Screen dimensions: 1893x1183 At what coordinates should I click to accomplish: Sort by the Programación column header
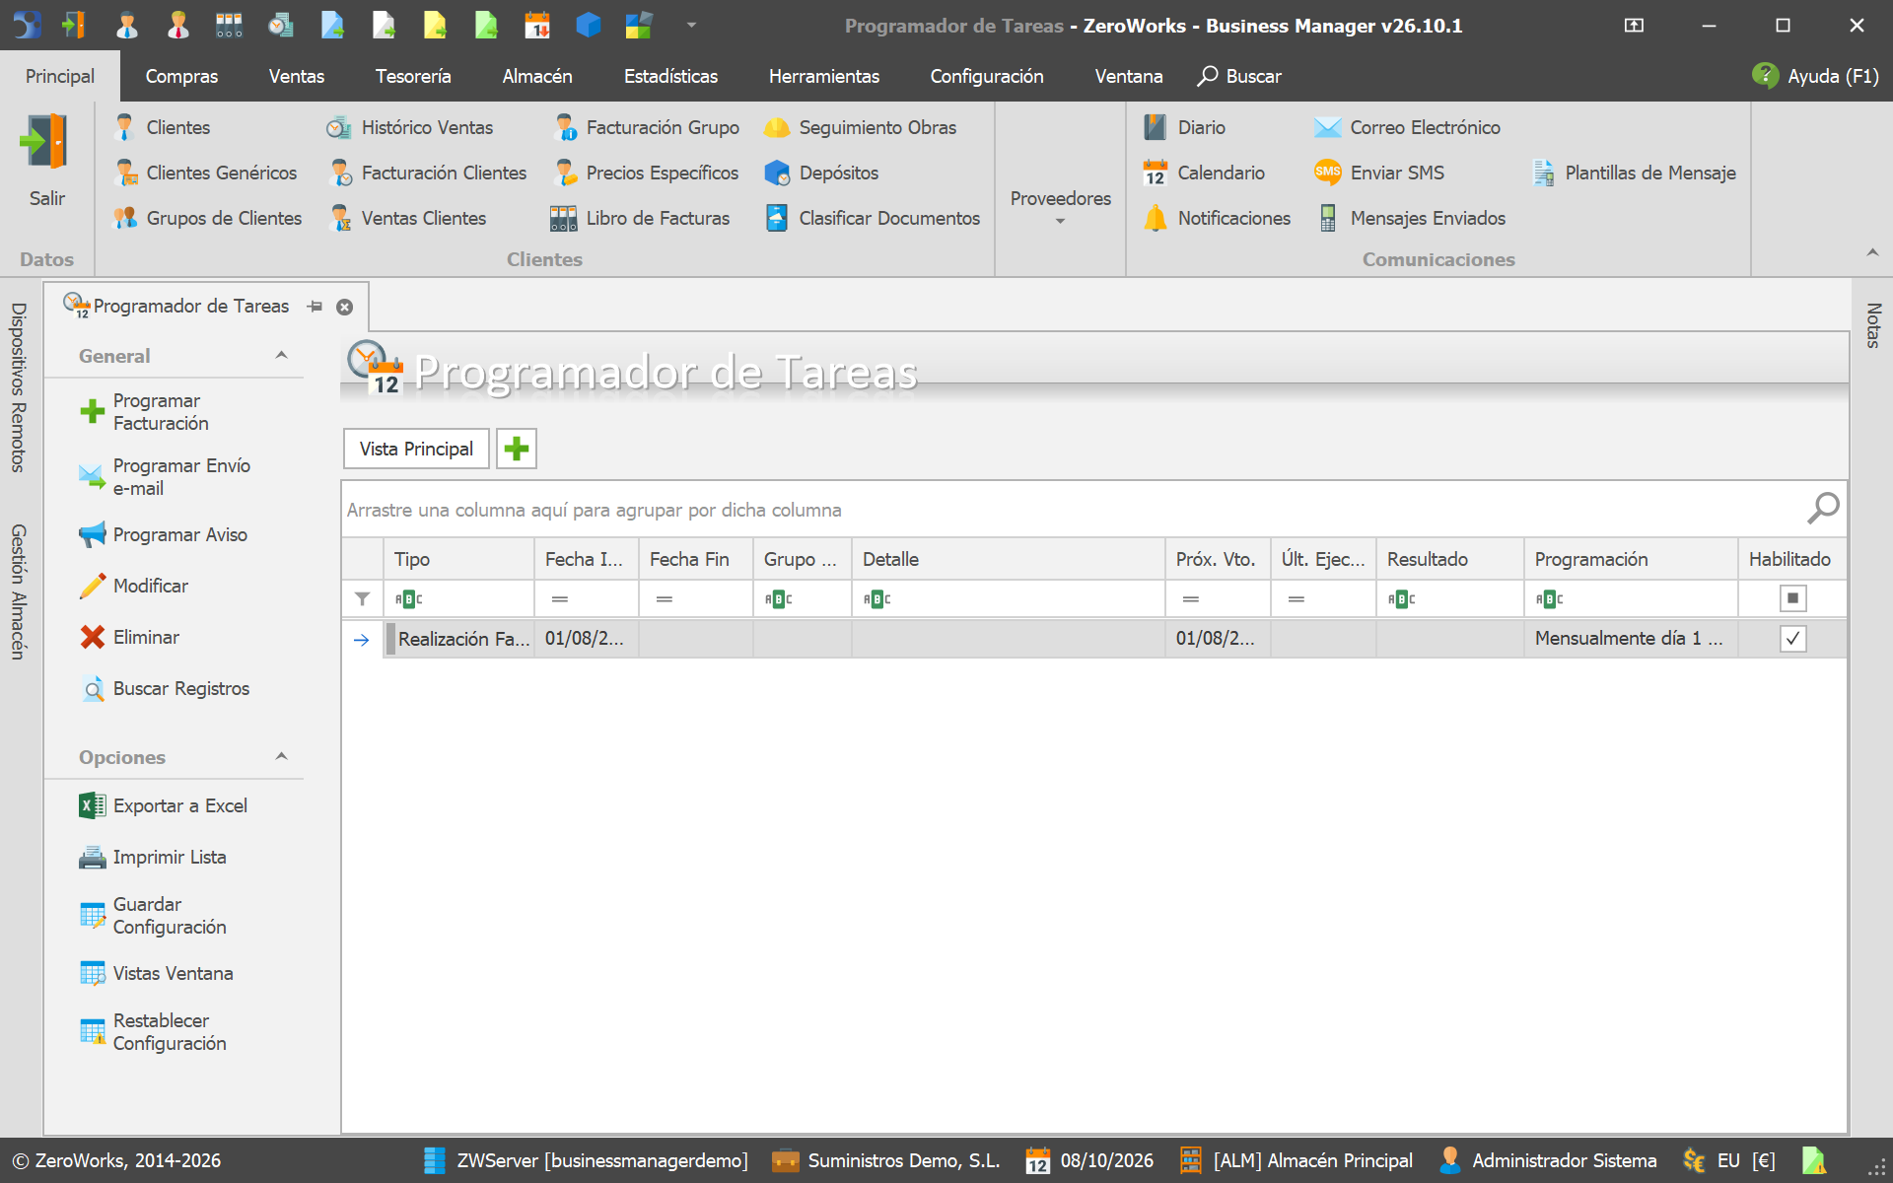1631,559
